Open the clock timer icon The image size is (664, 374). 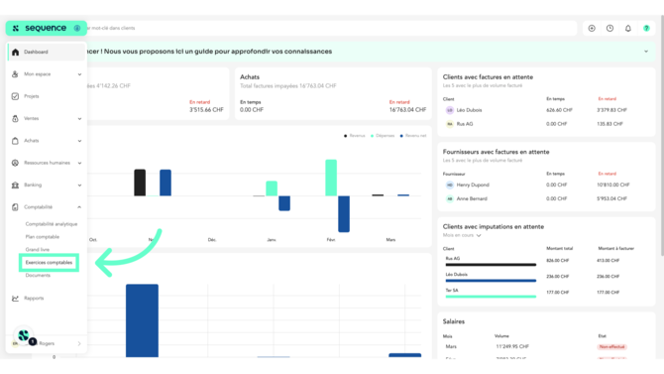[609, 29]
